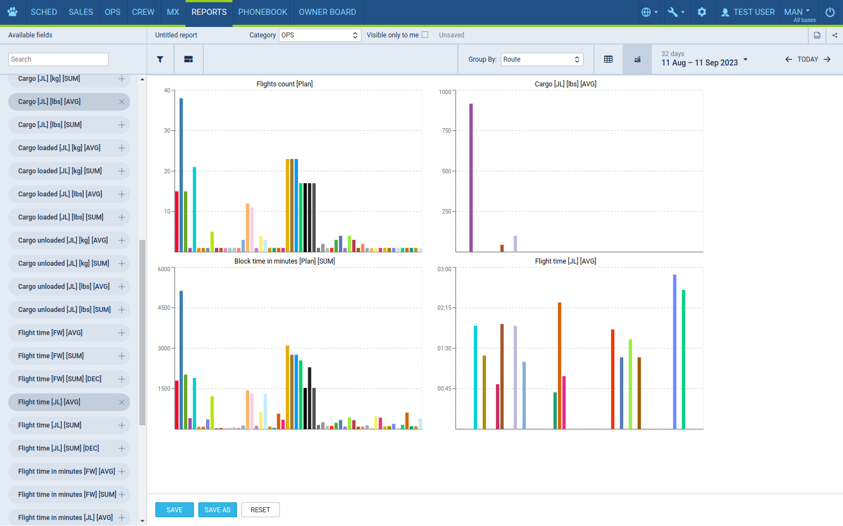Open the wrench tools menu
Viewport: 843px width, 526px height.
tap(676, 12)
